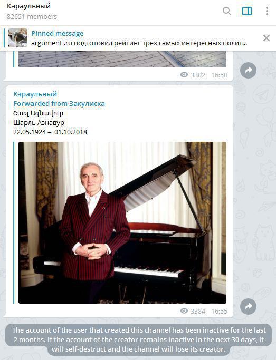Click the views eye icon showing 3302
Screen dimensions: 276x360
[184, 74]
